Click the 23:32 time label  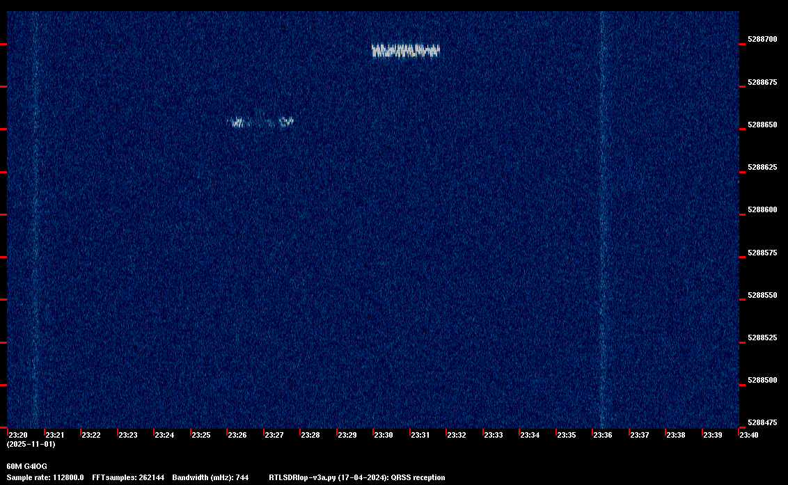[x=457, y=435]
